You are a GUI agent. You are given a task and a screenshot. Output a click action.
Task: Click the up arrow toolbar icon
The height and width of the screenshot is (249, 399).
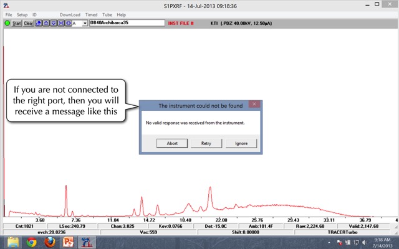tap(46, 23)
